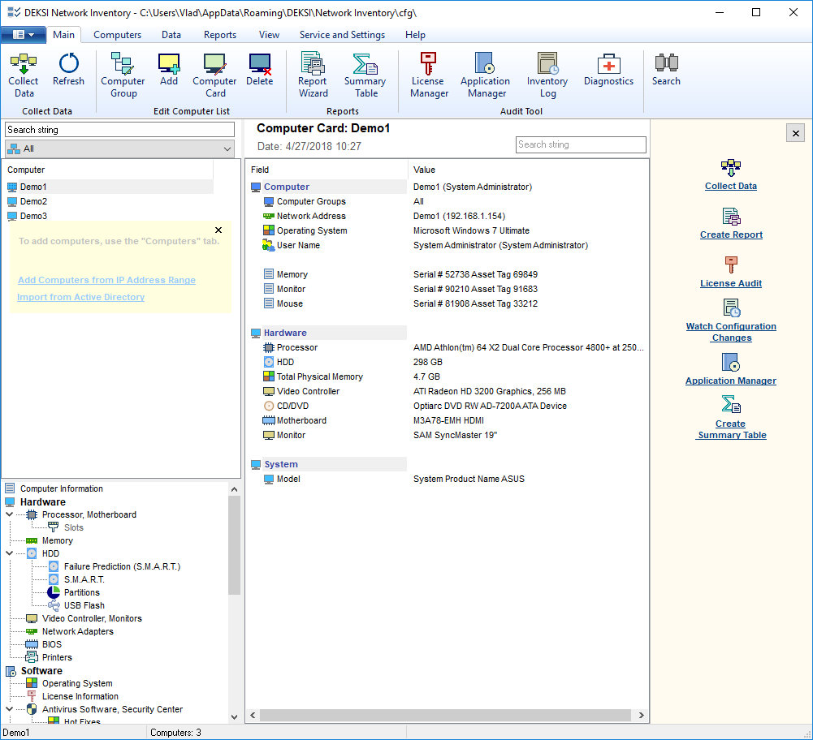Collapse the Processor, Motherboard branch

pyautogui.click(x=9, y=514)
